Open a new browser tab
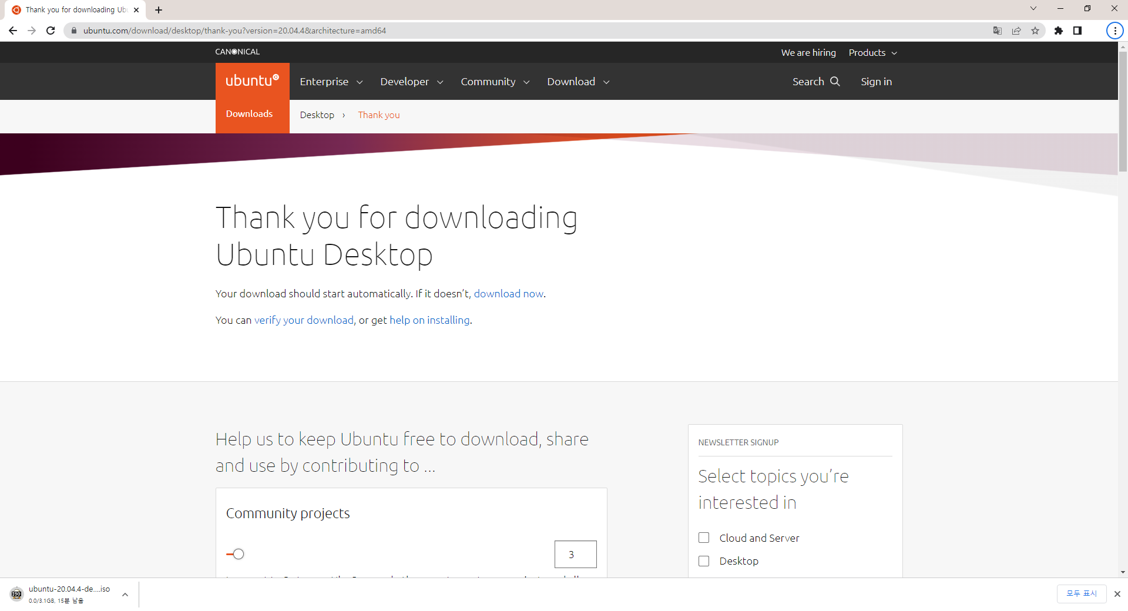1128x611 pixels. (159, 10)
